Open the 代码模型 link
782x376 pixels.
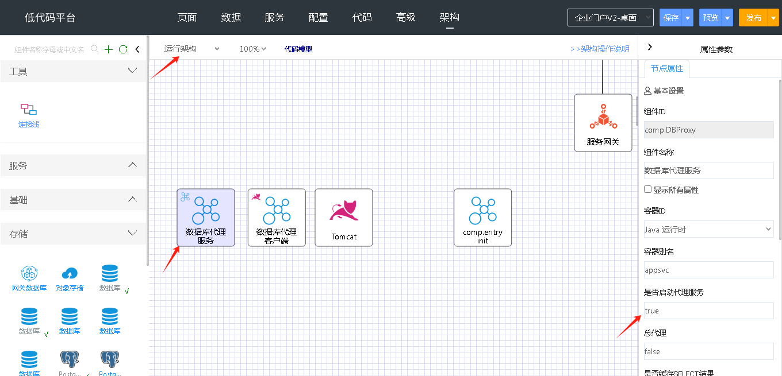(x=298, y=49)
